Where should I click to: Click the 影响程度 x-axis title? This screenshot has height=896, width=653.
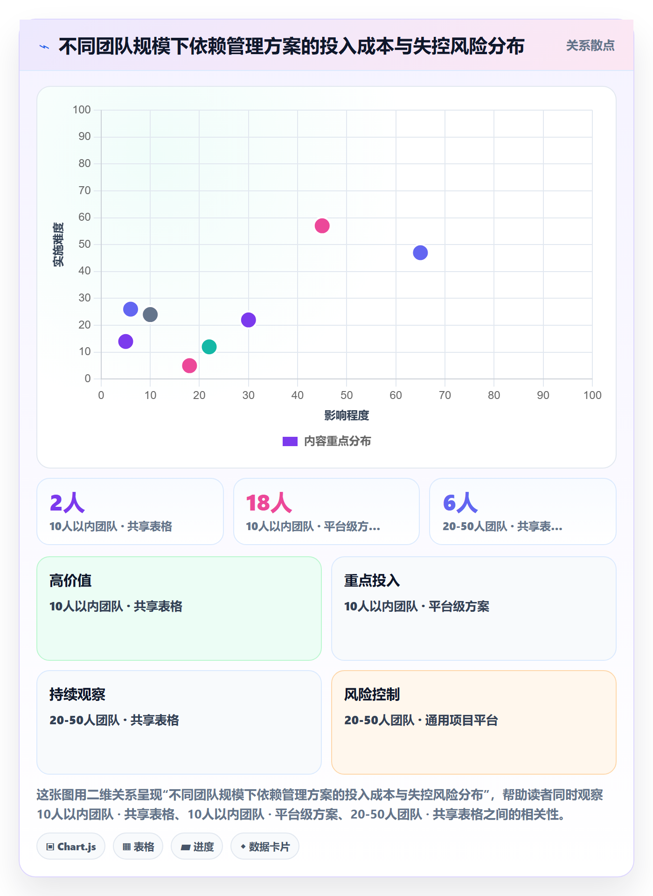pyautogui.click(x=347, y=415)
